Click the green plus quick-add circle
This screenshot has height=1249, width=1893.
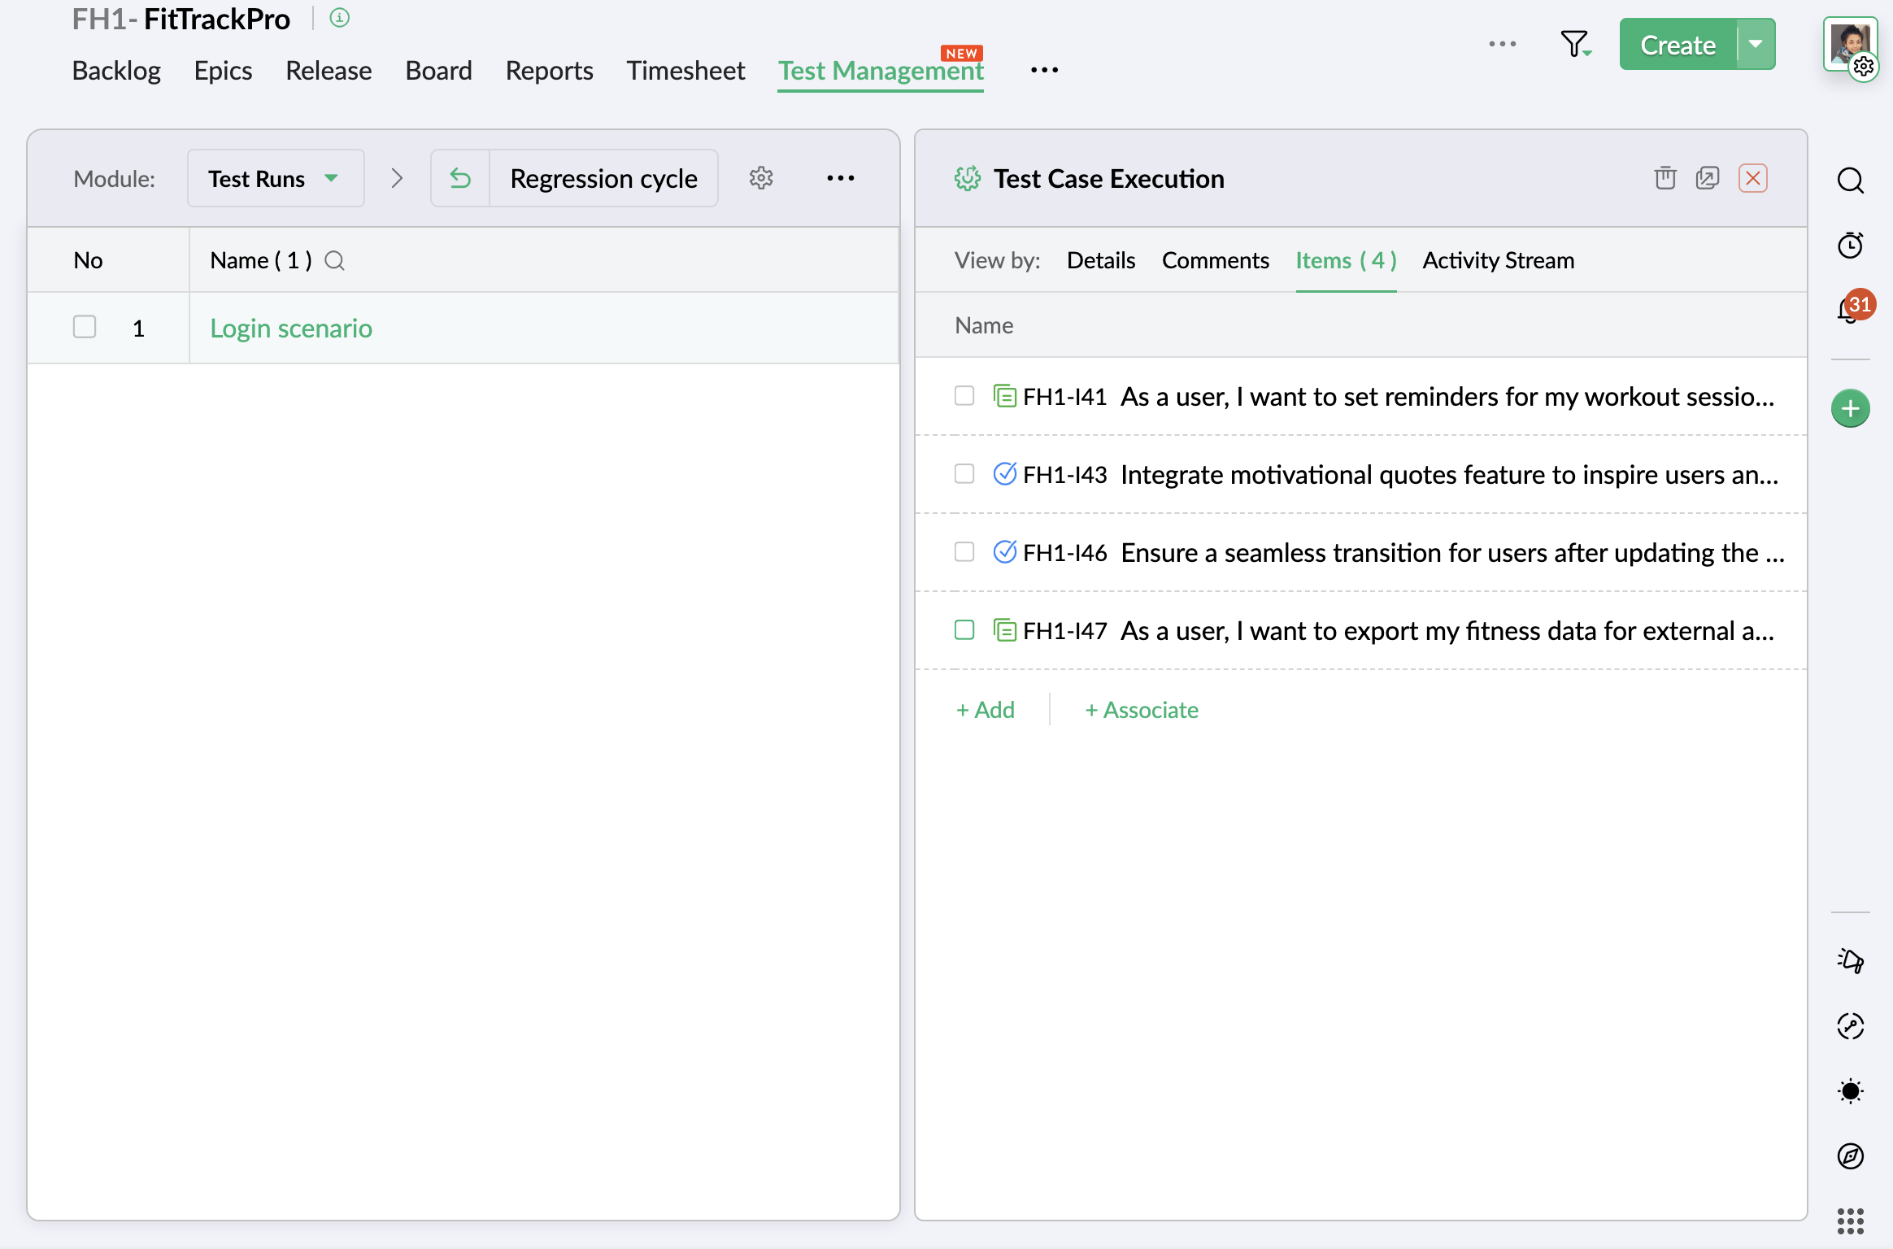pyautogui.click(x=1850, y=408)
